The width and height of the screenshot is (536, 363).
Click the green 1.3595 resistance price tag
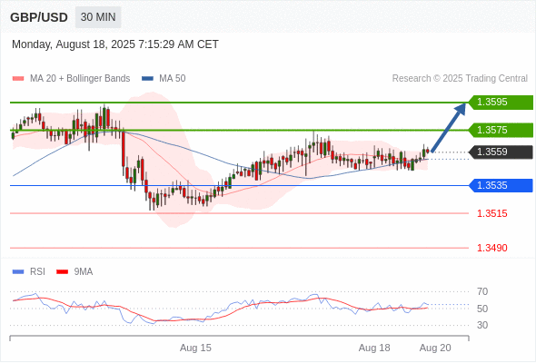(501, 103)
